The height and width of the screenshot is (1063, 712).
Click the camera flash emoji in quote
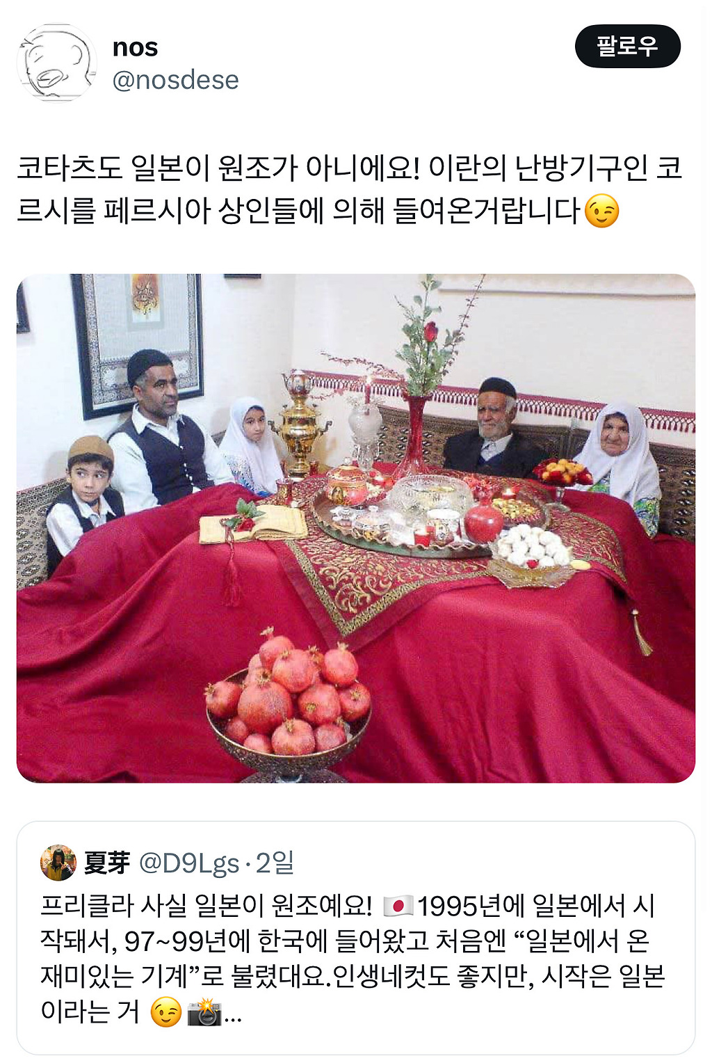click(204, 1012)
